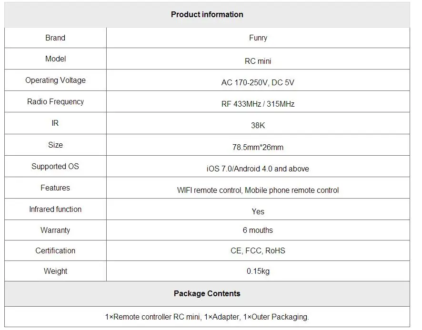This screenshot has width=422, height=330.
Task: Click the Package Contents header
Action: click(x=207, y=293)
